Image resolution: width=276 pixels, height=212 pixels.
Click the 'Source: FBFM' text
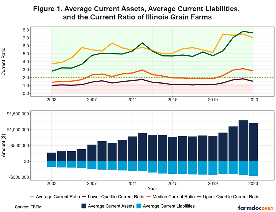tap(29, 207)
